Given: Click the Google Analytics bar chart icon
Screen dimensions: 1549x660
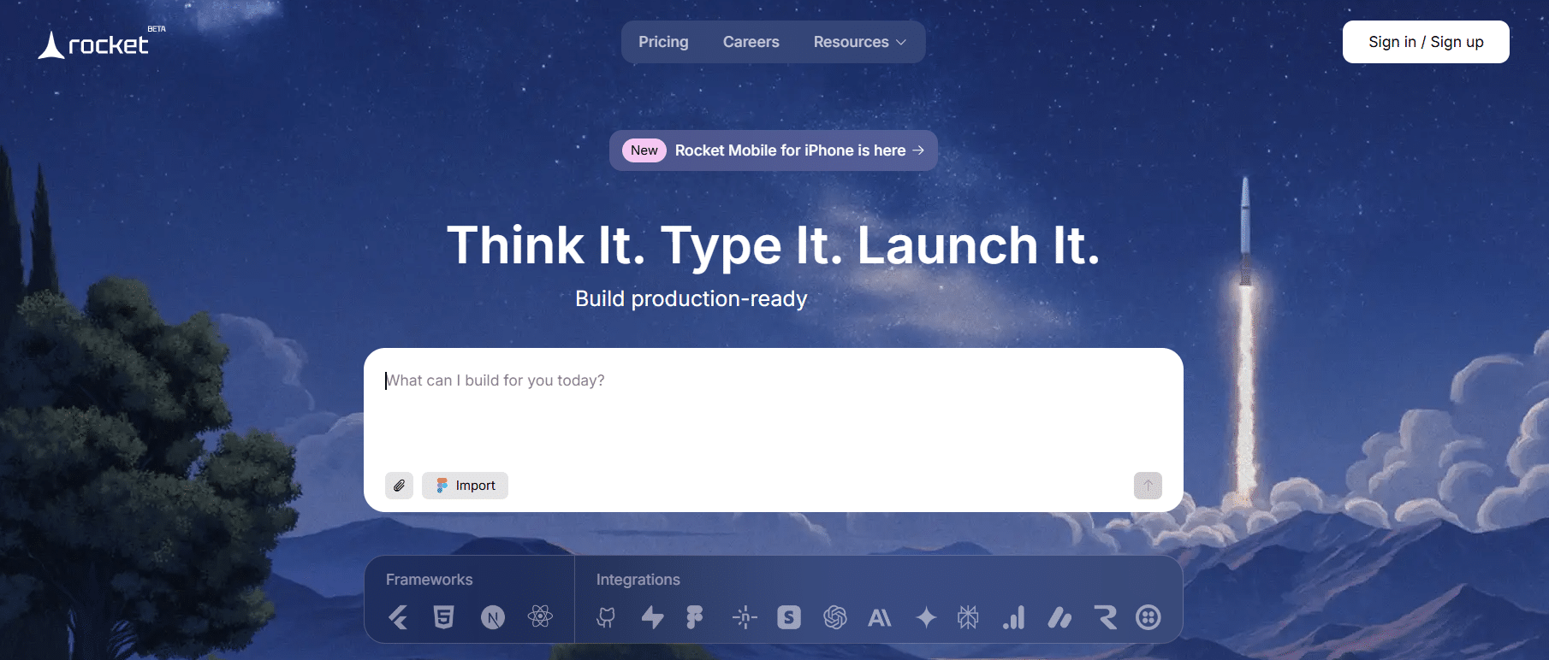Looking at the screenshot, I should point(1014,617).
